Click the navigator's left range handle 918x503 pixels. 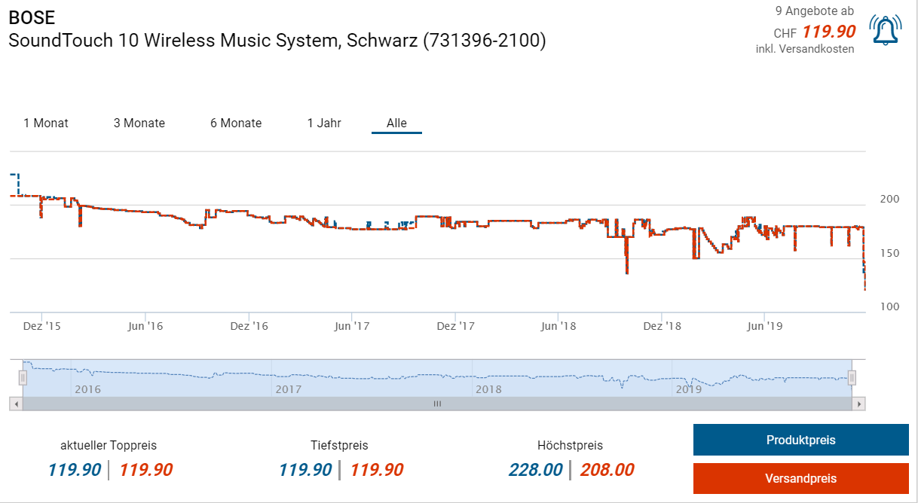(x=23, y=378)
